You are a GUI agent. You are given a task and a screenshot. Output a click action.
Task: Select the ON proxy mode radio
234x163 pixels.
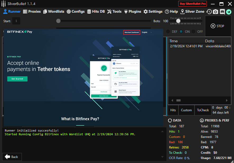181,32
